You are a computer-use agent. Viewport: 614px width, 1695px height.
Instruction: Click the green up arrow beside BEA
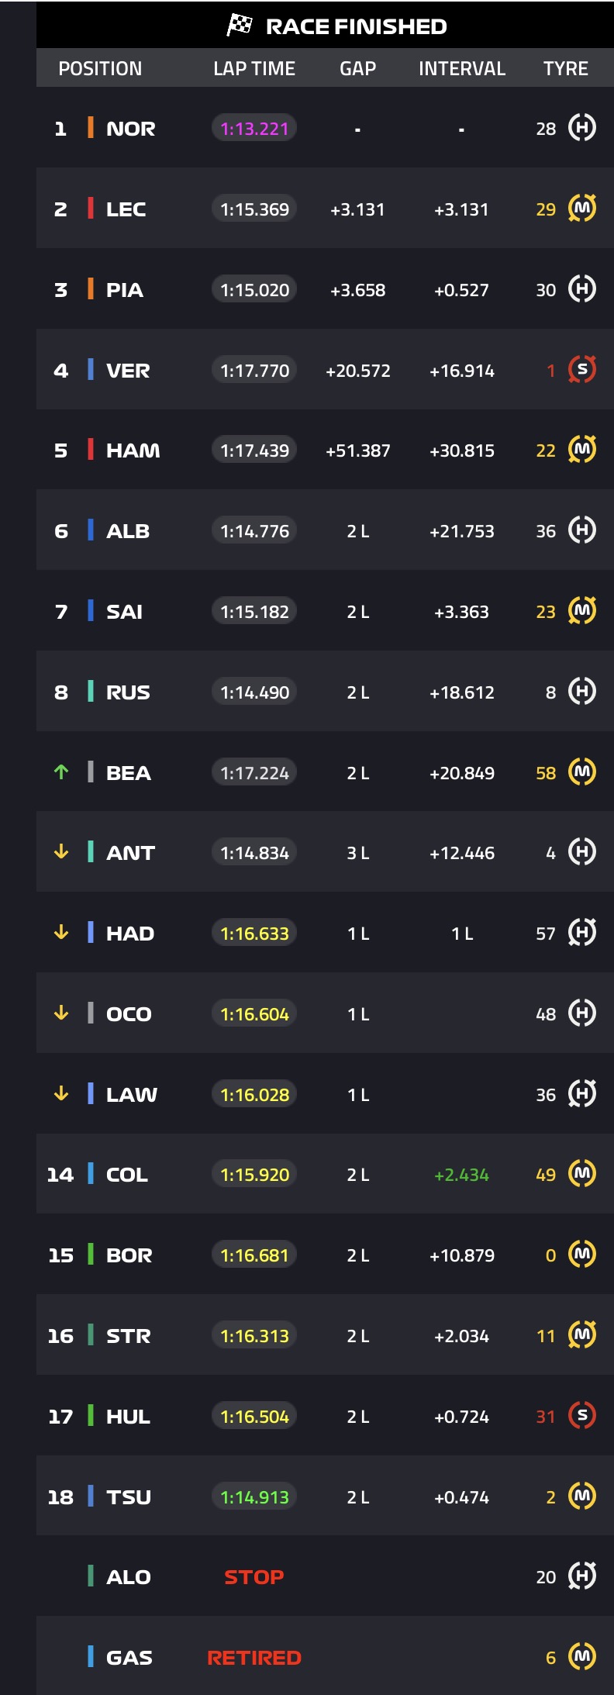[61, 772]
